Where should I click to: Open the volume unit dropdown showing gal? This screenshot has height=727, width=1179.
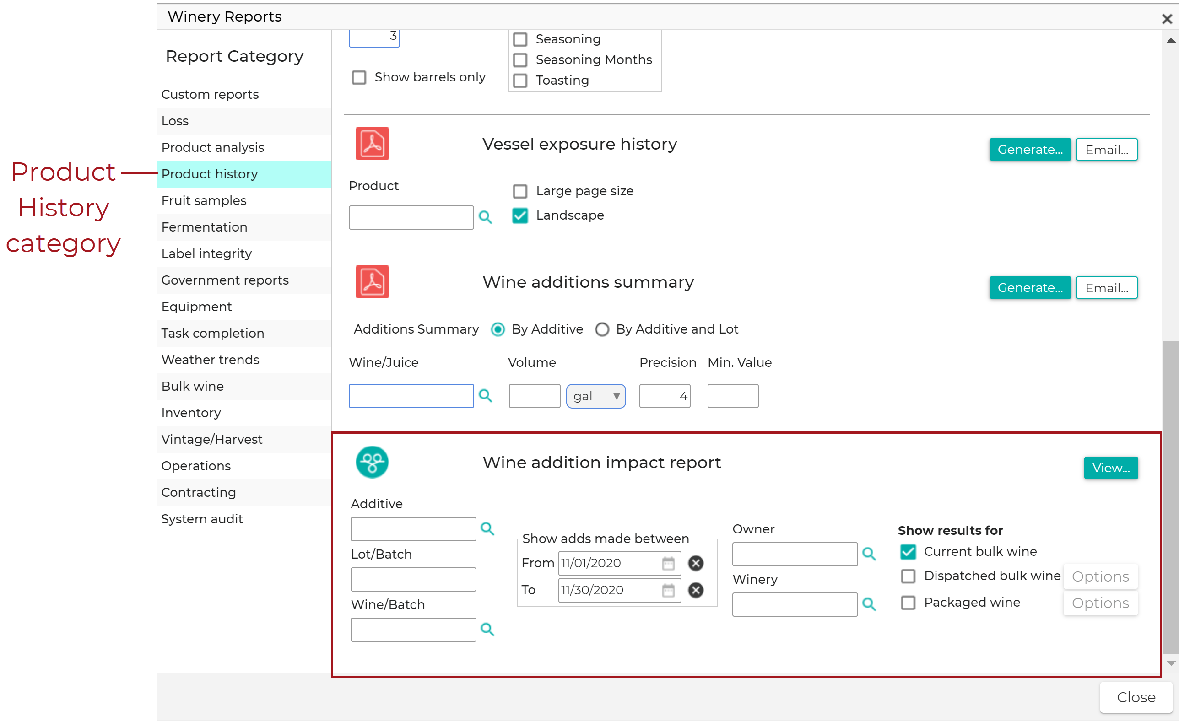click(x=595, y=396)
